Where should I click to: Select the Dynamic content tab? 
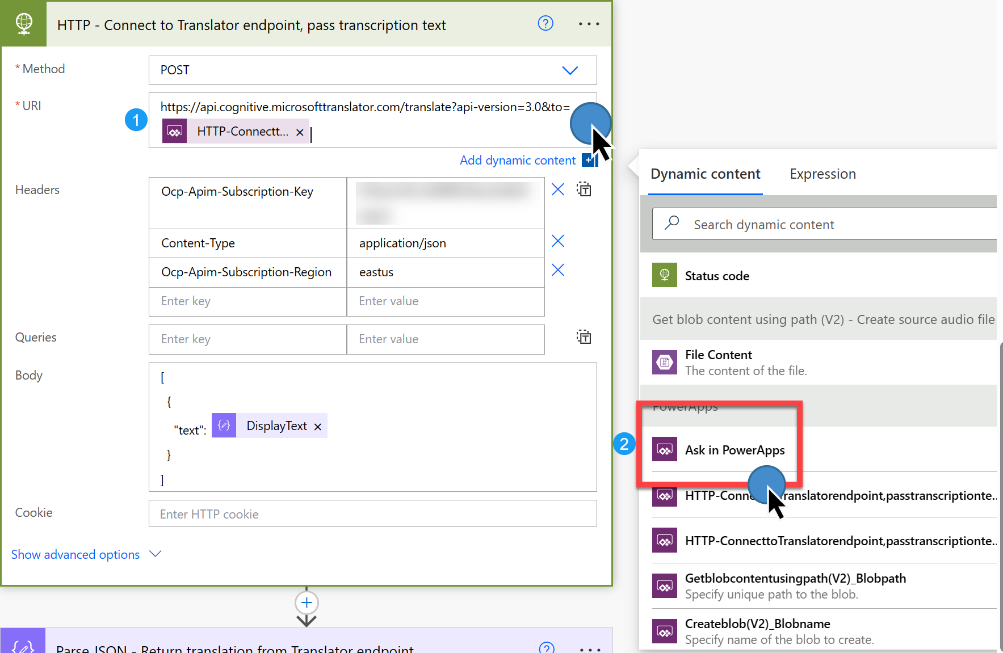[705, 174]
